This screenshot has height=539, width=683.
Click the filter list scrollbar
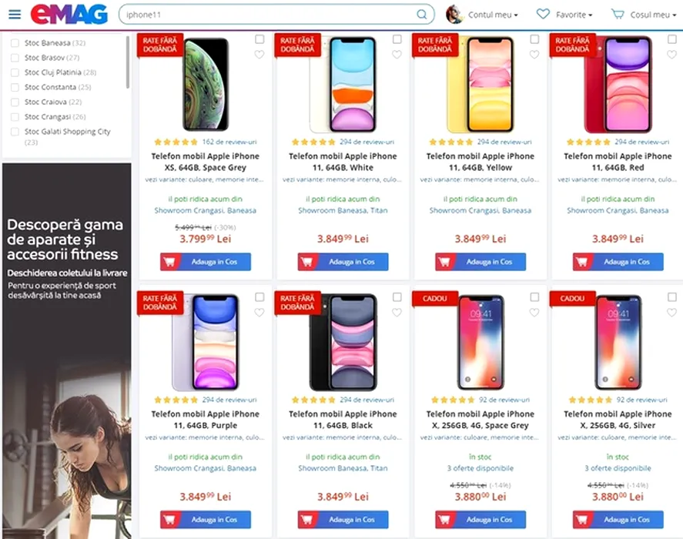coord(128,62)
